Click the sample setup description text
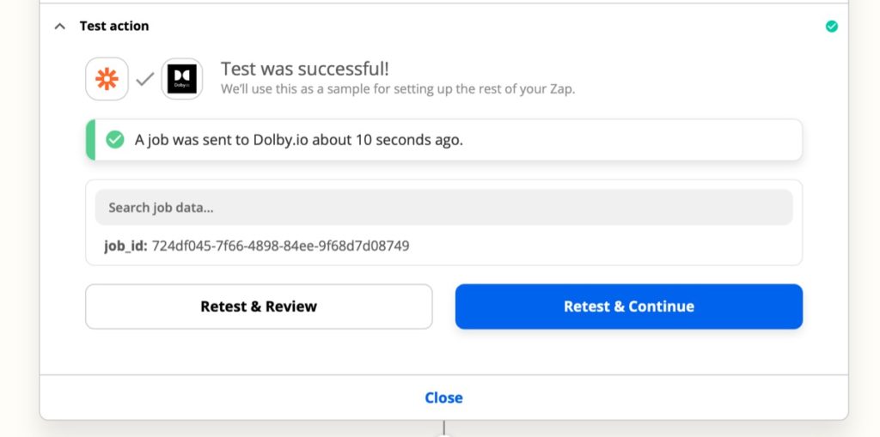 (398, 88)
